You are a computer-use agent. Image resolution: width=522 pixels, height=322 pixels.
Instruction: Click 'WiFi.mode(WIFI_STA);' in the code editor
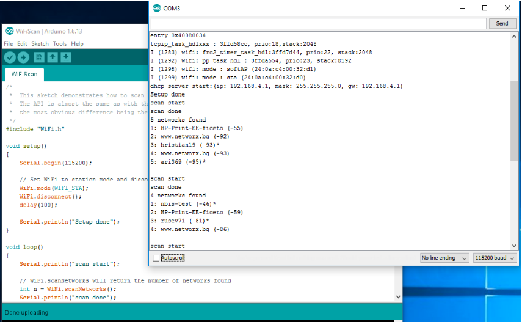tap(54, 188)
